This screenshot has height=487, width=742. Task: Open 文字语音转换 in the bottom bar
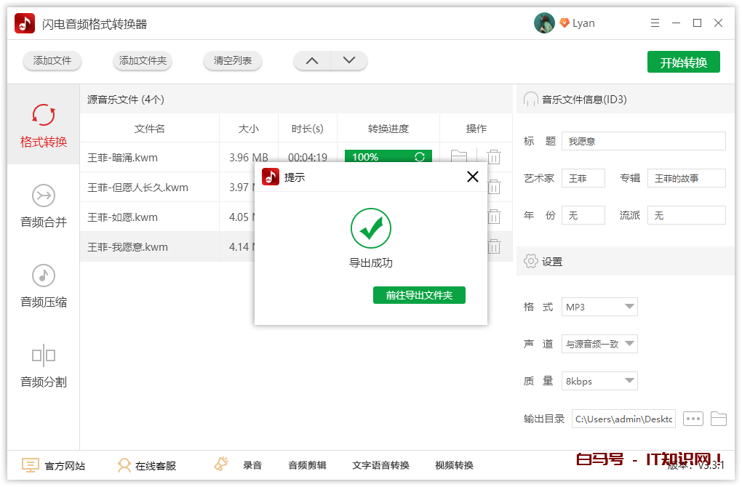380,465
